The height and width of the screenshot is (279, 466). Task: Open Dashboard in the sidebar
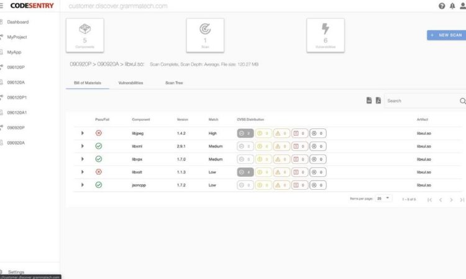pyautogui.click(x=18, y=22)
